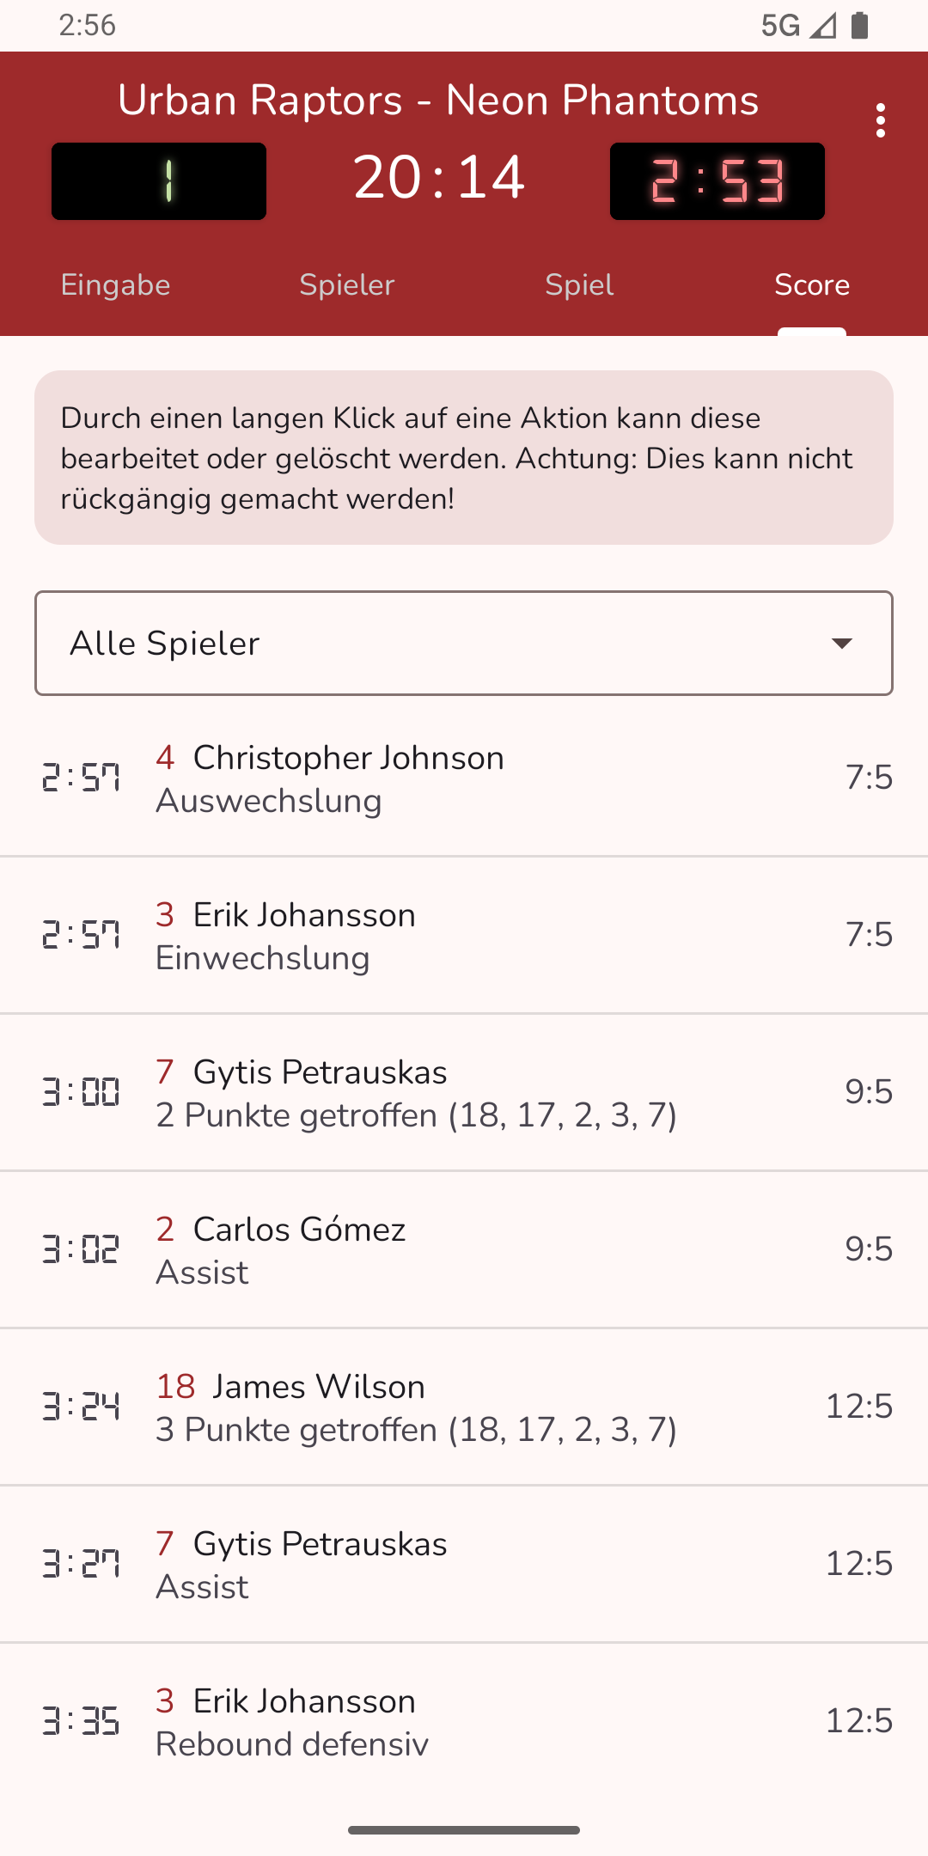Switch to the Spieler tab
The height and width of the screenshot is (1856, 928).
click(347, 285)
